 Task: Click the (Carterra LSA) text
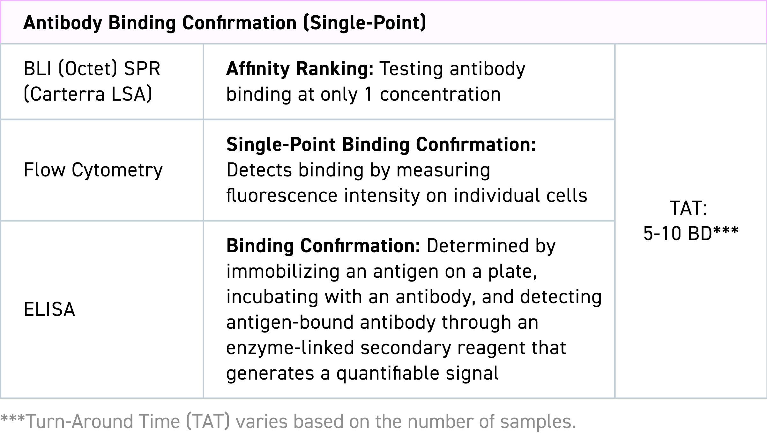[x=88, y=94]
